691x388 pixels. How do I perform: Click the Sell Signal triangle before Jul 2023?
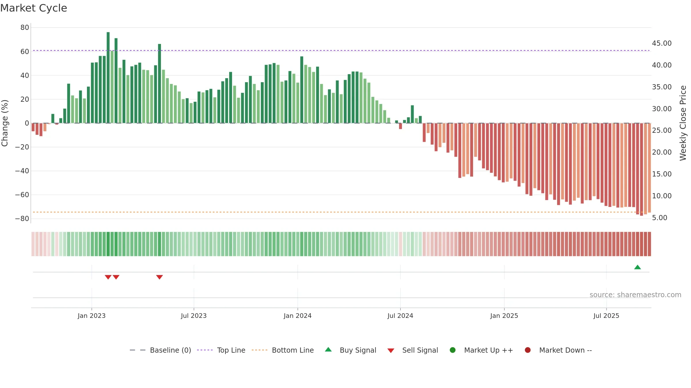pyautogui.click(x=160, y=277)
